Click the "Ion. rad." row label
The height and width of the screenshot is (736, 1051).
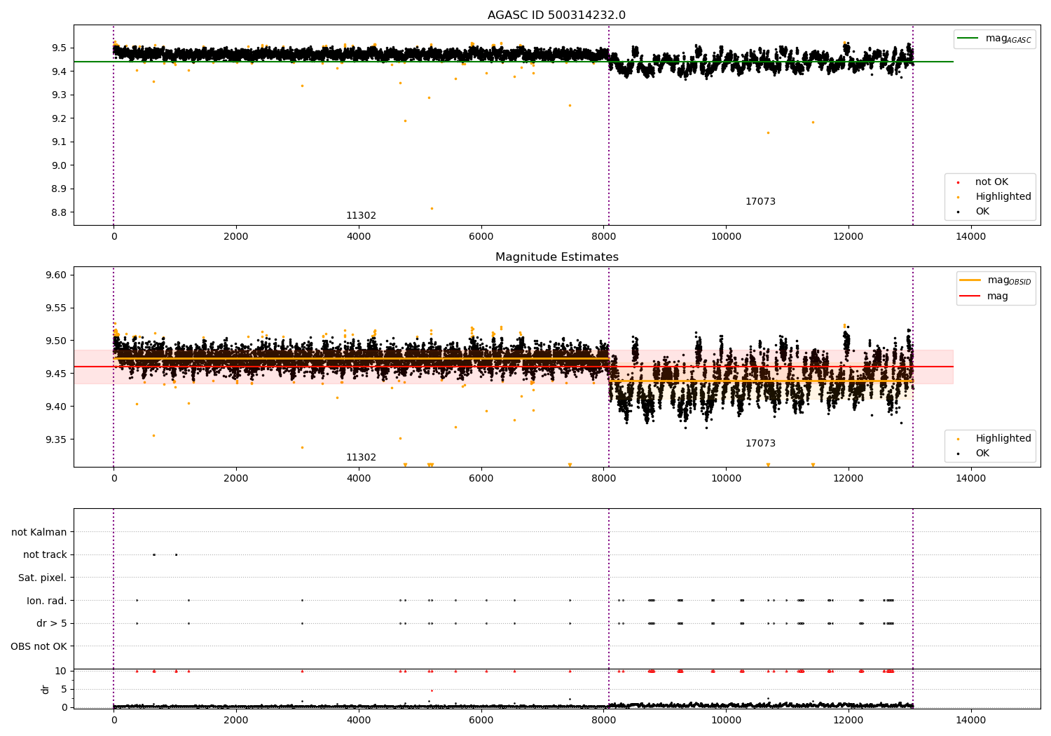47,601
